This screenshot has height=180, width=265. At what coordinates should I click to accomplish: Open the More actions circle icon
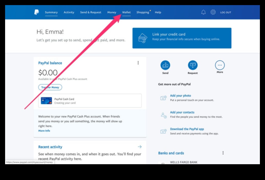coord(220,65)
